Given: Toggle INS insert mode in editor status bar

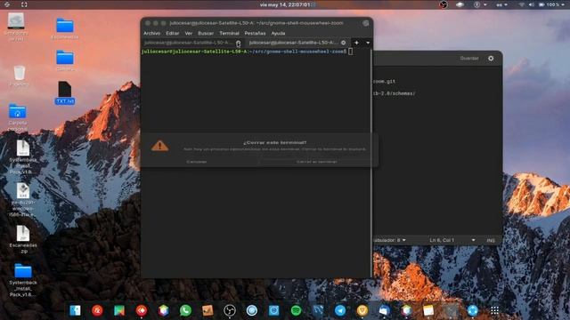Looking at the screenshot, I should [491, 240].
